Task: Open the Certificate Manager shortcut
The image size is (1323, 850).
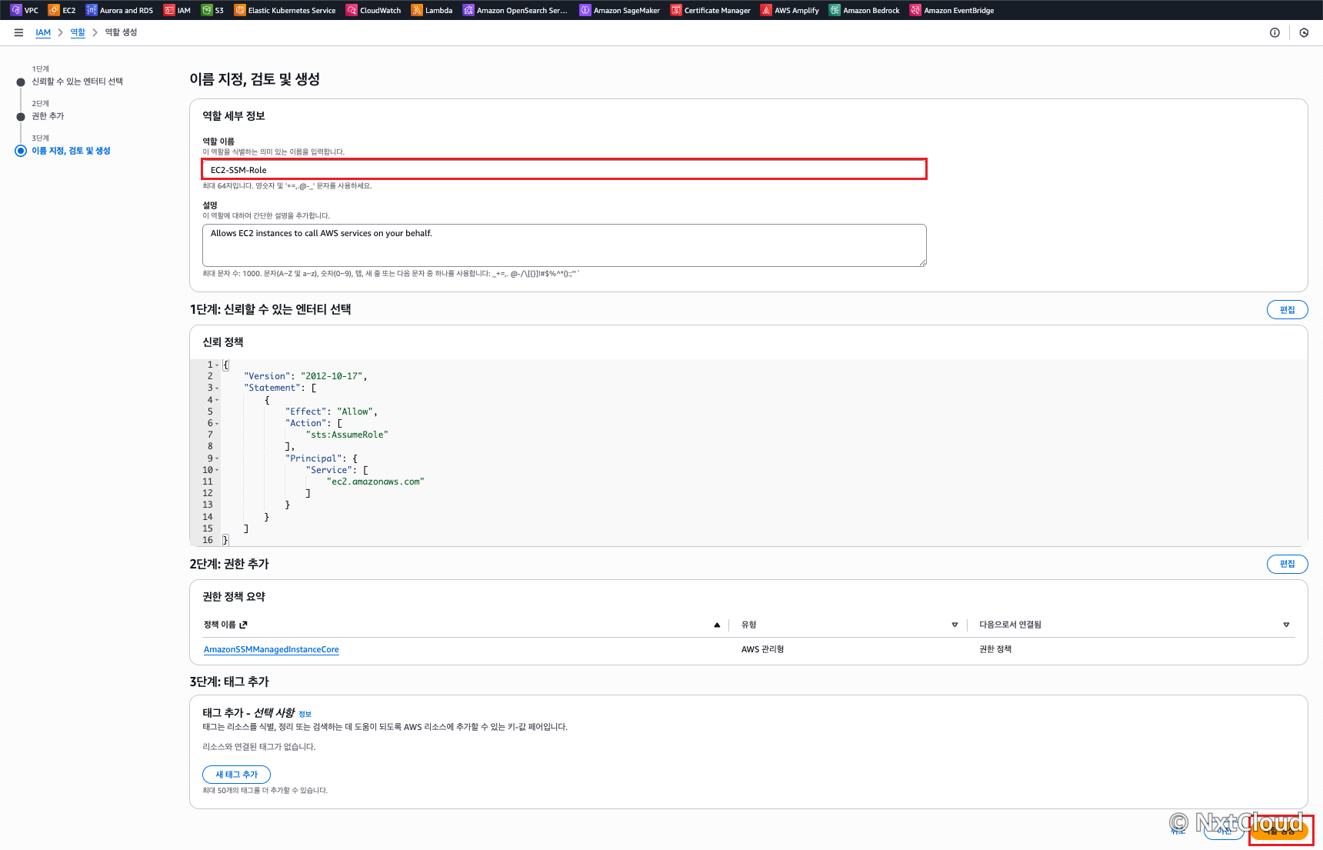Action: pyautogui.click(x=711, y=10)
